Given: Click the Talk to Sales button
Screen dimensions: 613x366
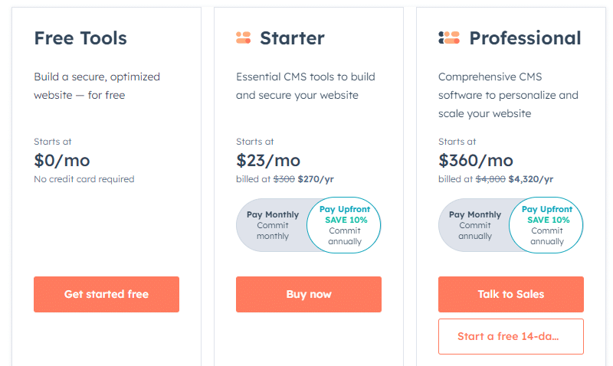Looking at the screenshot, I should click(x=511, y=294).
